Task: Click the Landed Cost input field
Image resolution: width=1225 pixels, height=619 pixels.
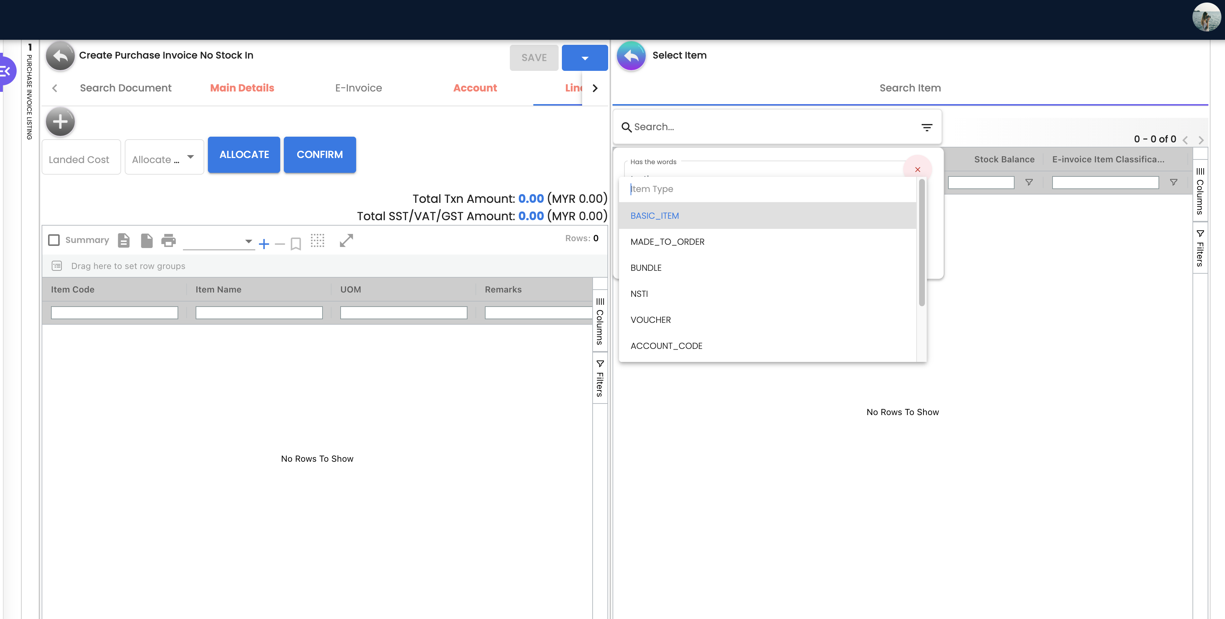Action: click(81, 157)
